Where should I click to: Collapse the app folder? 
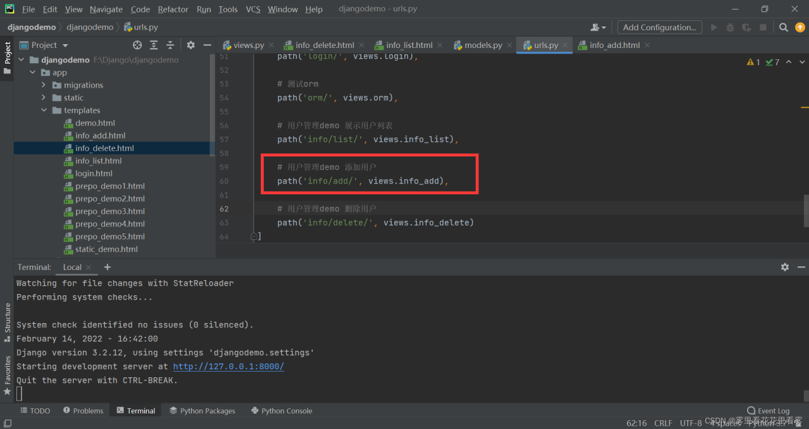(x=33, y=73)
